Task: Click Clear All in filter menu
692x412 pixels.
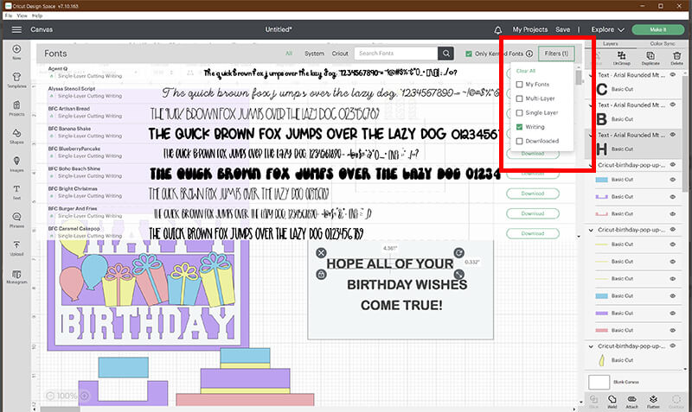Action: point(526,71)
